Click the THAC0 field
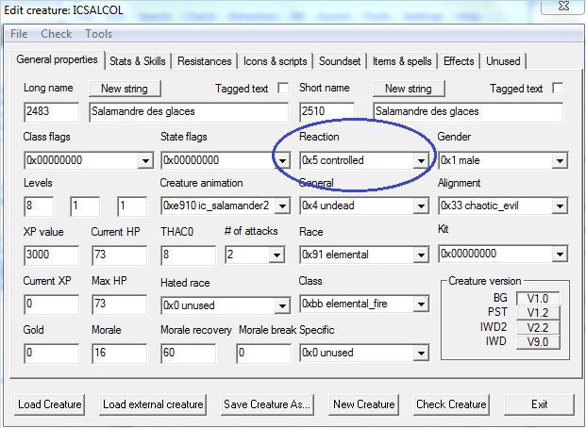 [x=189, y=255]
